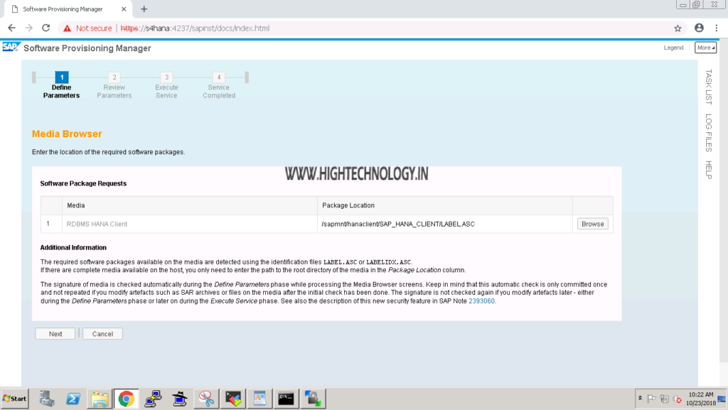Open the Legend link
This screenshot has width=728, height=410.
pos(673,48)
